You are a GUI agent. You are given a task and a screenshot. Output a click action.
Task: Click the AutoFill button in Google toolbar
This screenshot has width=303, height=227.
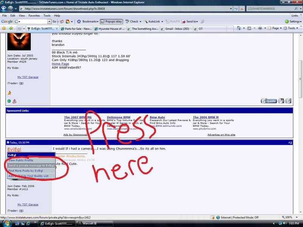pyautogui.click(x=173, y=22)
